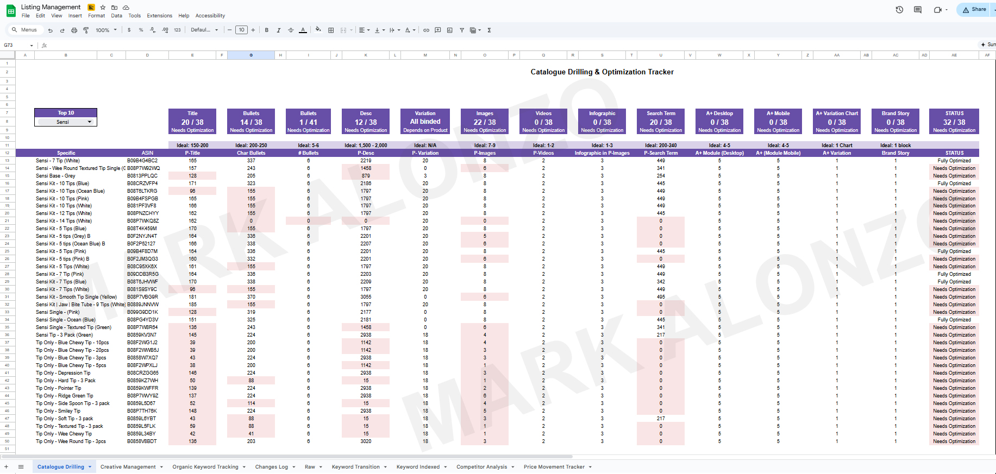Image resolution: width=996 pixels, height=474 pixels.
Task: Open the Borders tool
Action: click(331, 30)
